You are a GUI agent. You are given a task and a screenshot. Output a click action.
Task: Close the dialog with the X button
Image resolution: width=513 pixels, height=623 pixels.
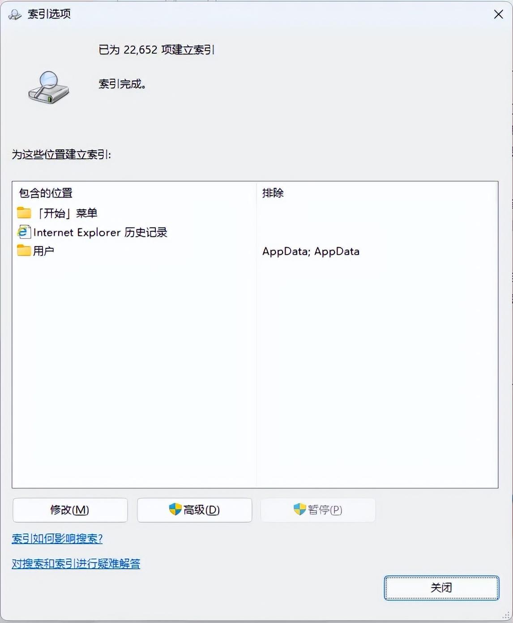[x=498, y=14]
